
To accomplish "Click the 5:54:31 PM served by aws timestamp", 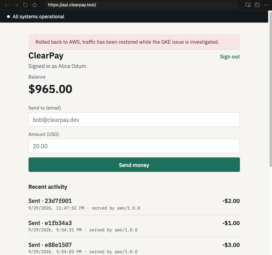I will [x=83, y=230].
